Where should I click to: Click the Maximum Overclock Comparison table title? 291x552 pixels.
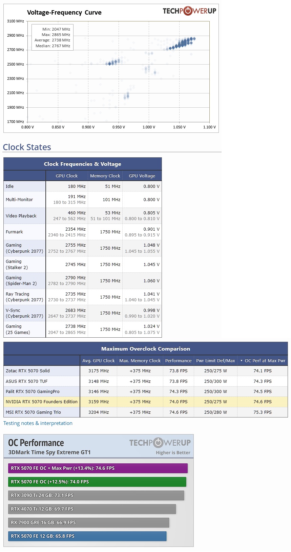pyautogui.click(x=146, y=349)
